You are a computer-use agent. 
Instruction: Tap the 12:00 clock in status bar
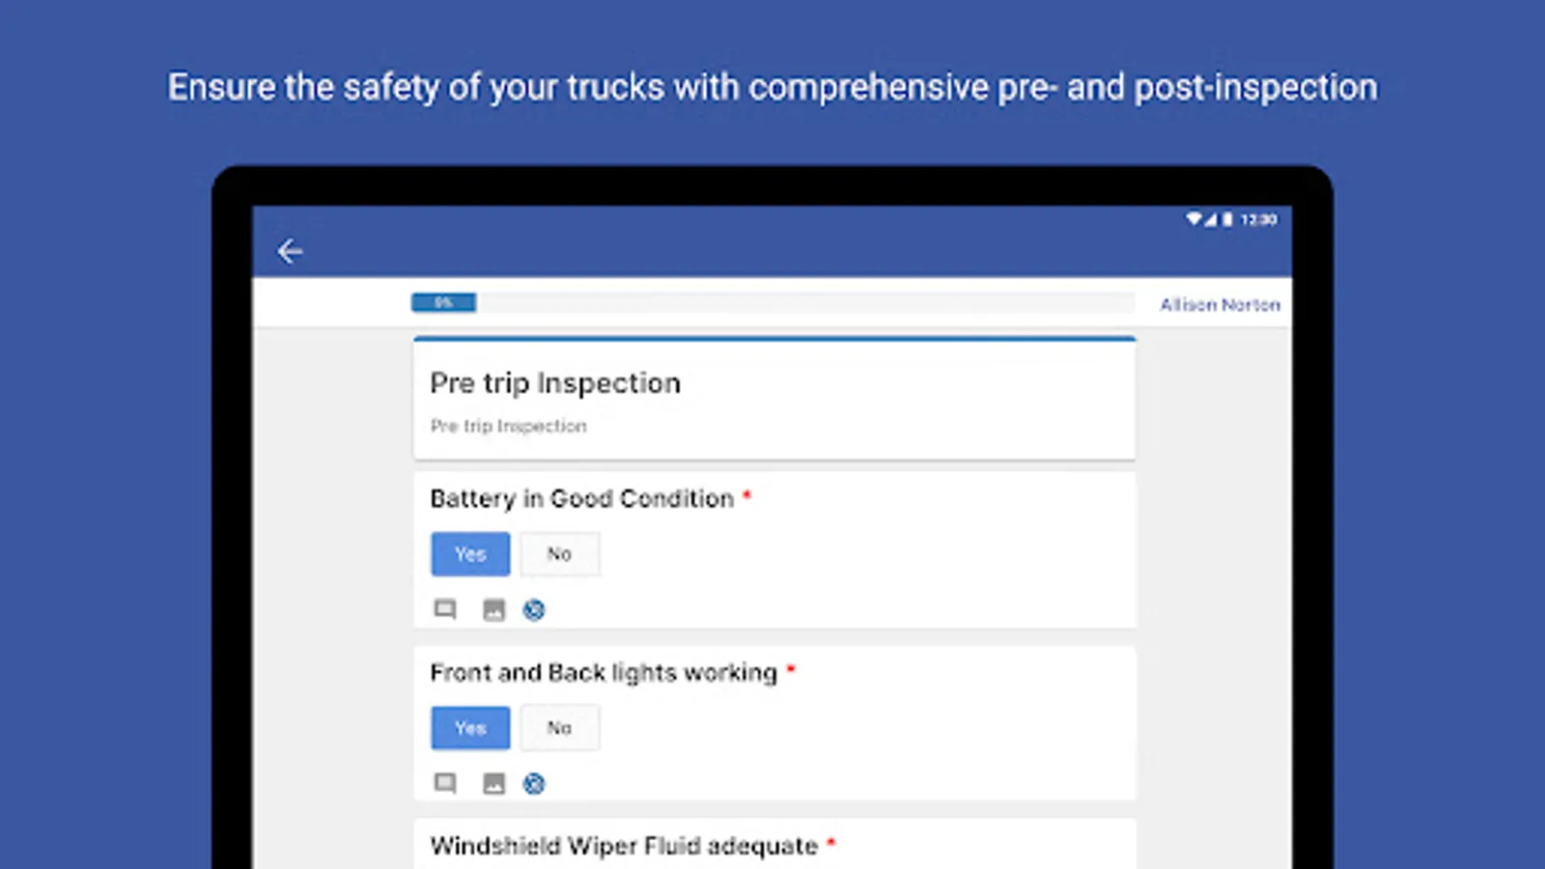[x=1258, y=220]
